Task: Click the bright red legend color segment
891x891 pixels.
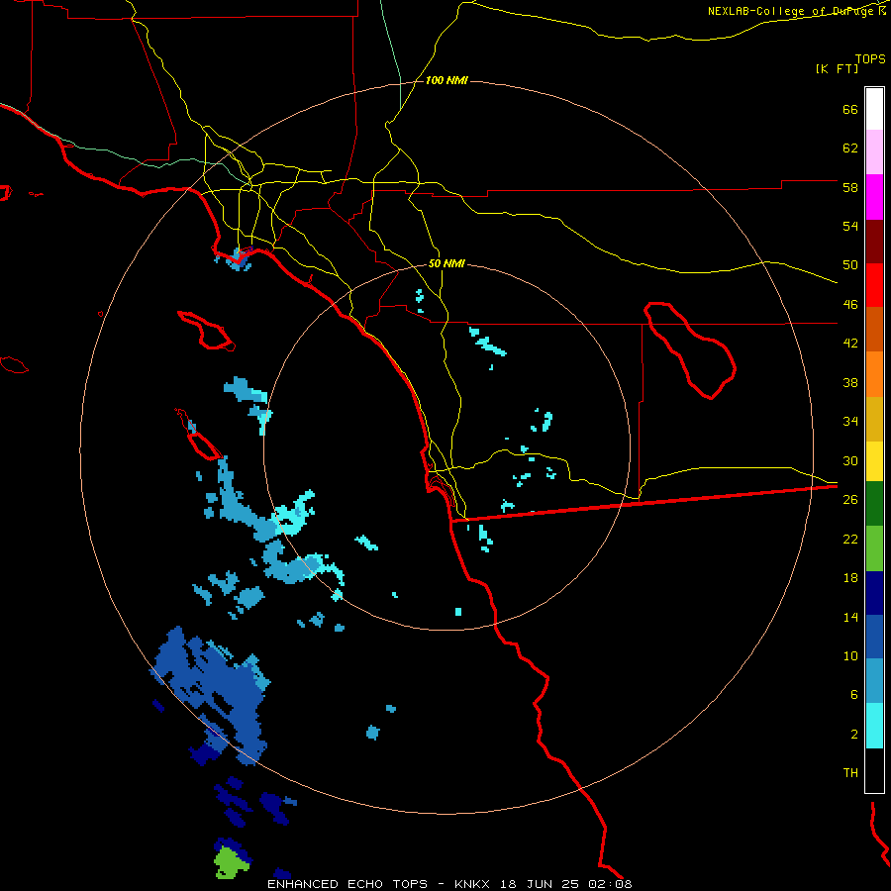Action: [x=874, y=286]
